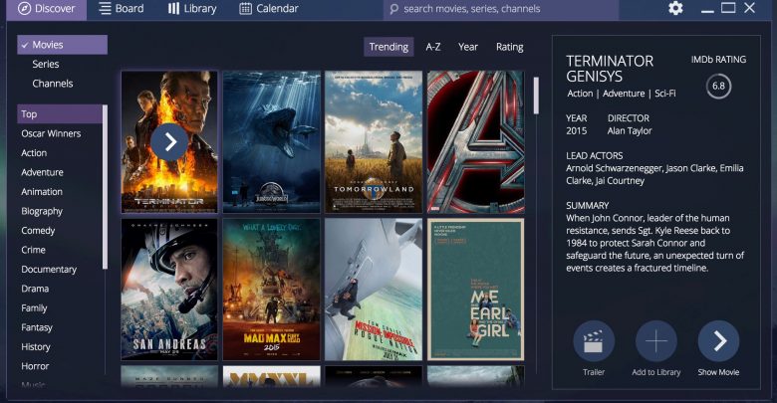Filter by Horror genre
This screenshot has width=777, height=403.
(x=35, y=366)
